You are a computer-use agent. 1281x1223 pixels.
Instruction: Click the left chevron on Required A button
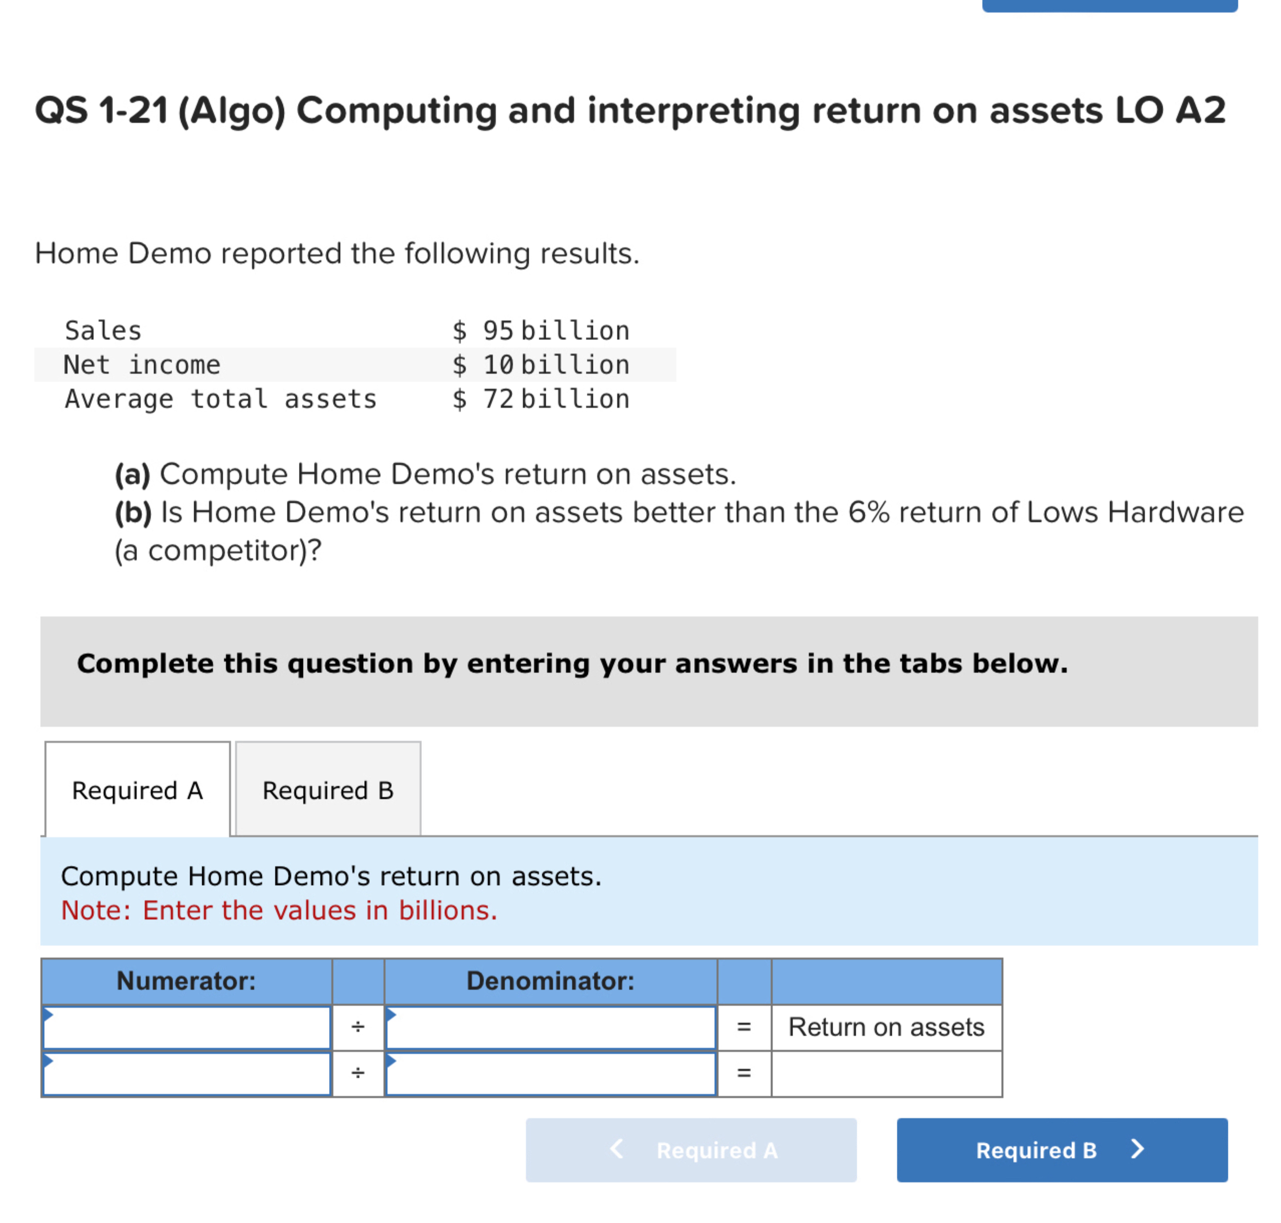pyautogui.click(x=616, y=1151)
